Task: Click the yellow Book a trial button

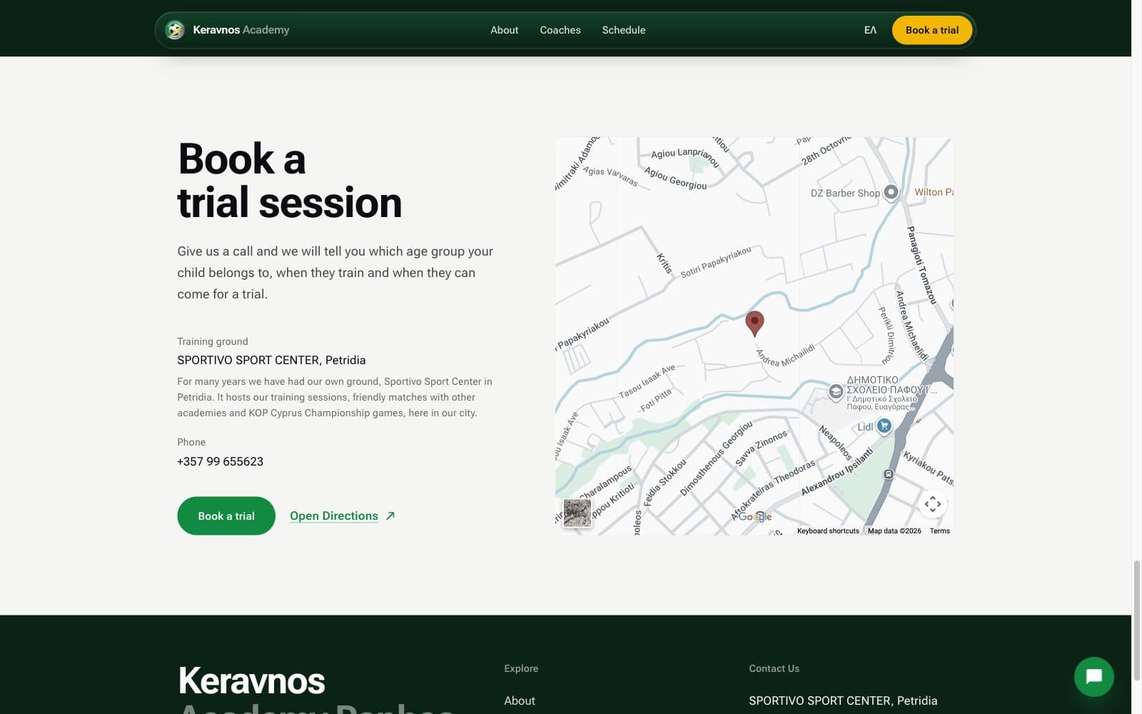Action: click(x=931, y=30)
